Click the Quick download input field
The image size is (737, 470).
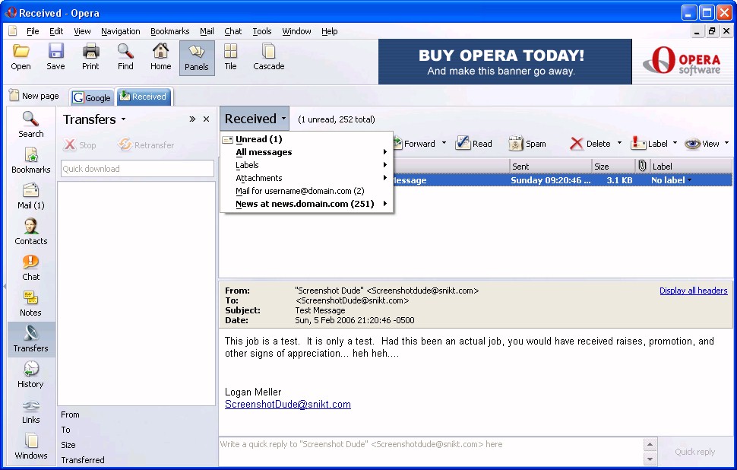pos(138,168)
